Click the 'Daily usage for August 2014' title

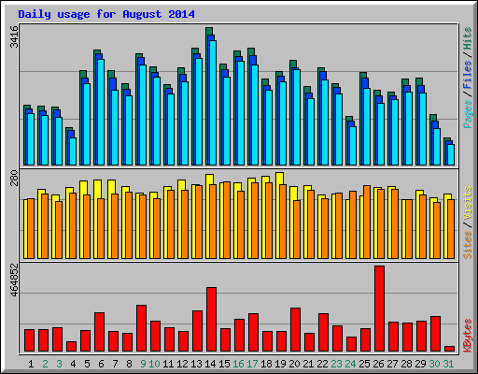(x=106, y=14)
